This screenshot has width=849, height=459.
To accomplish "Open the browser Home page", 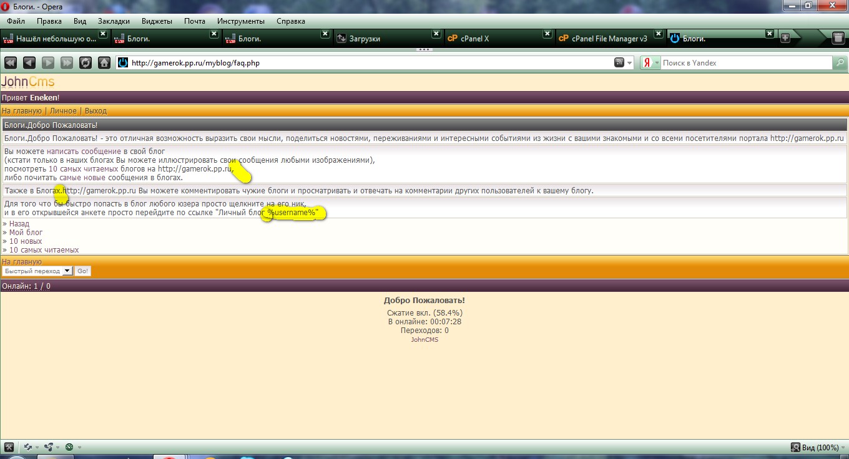I will coord(104,62).
